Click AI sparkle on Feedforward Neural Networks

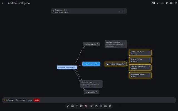click(x=149, y=51)
